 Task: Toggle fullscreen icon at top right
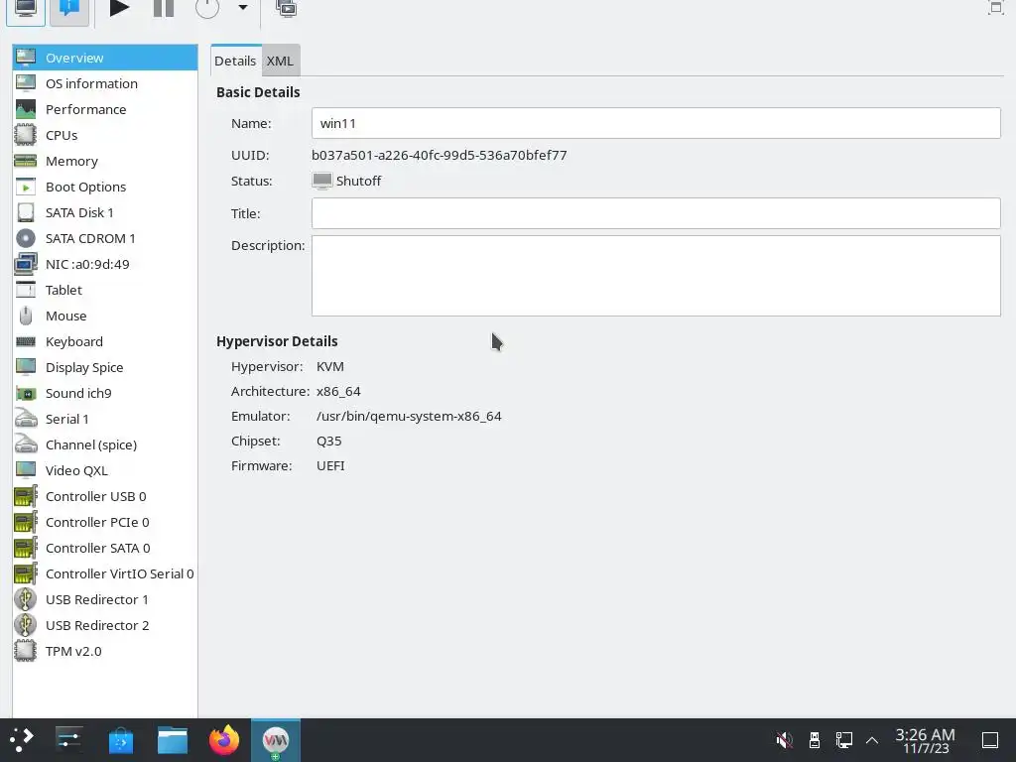pyautogui.click(x=996, y=8)
